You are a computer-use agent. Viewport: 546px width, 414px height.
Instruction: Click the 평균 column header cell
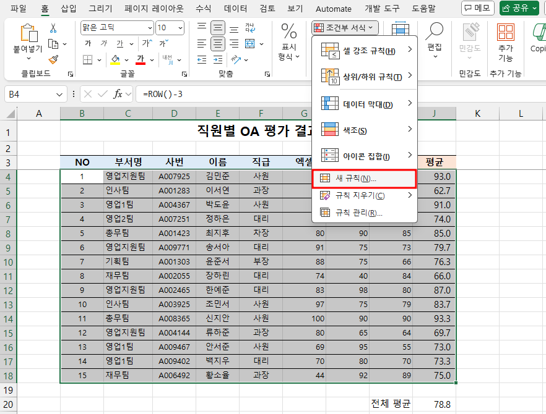coord(434,162)
